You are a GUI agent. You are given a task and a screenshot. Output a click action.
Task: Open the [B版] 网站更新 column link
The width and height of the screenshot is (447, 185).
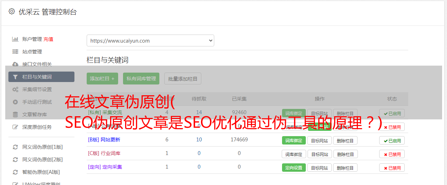point(104,140)
